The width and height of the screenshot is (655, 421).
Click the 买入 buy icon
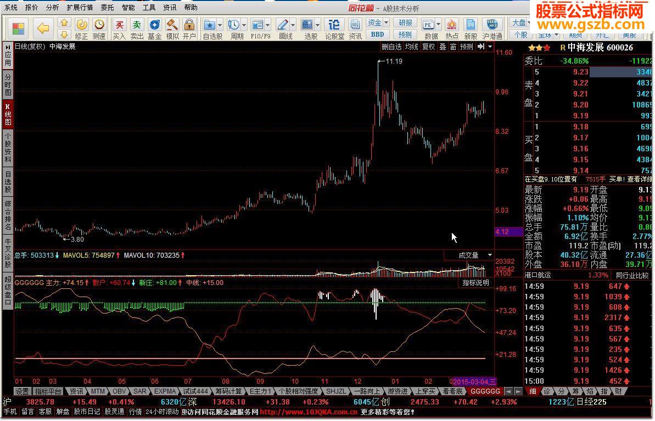[119, 29]
